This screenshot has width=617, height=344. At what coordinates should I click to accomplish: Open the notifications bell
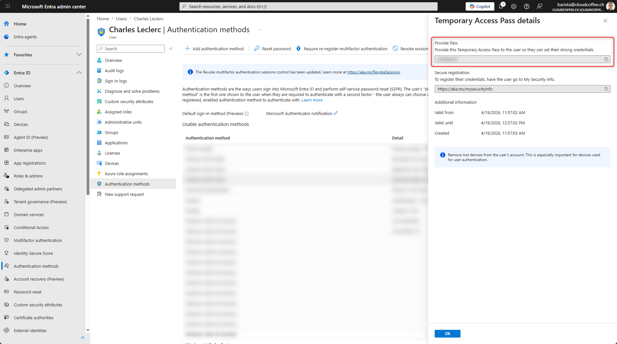point(501,6)
